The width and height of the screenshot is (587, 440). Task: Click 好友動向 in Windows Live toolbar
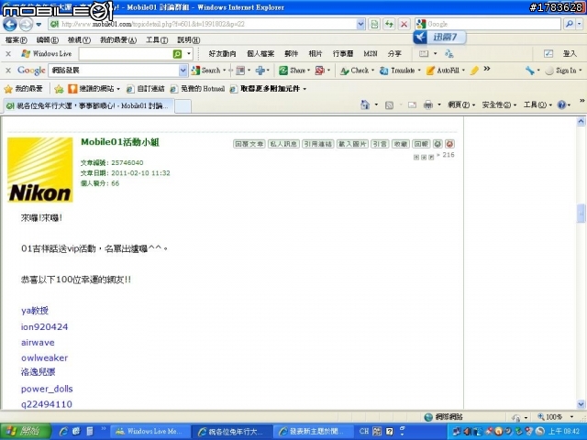[x=222, y=54]
